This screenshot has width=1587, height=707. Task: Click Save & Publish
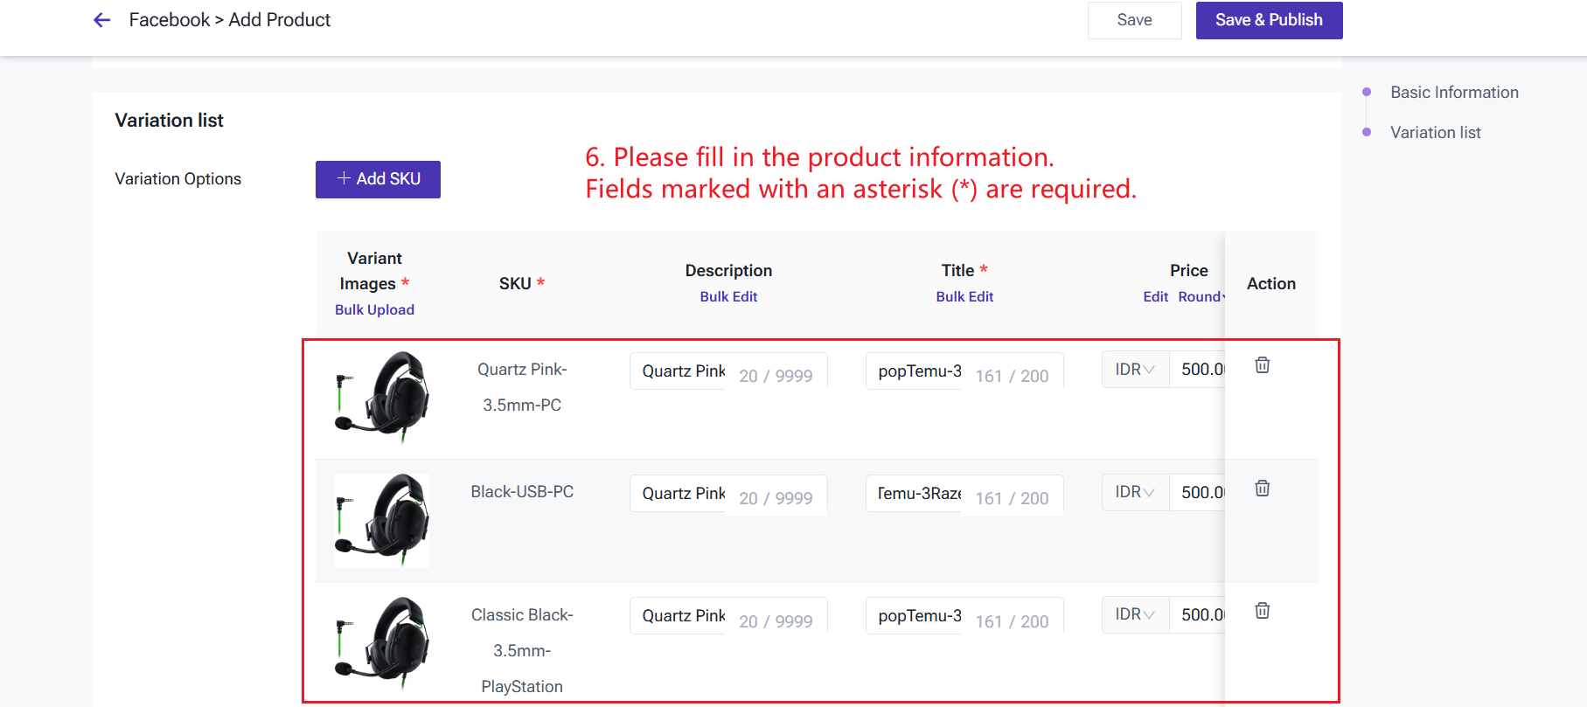tap(1268, 20)
